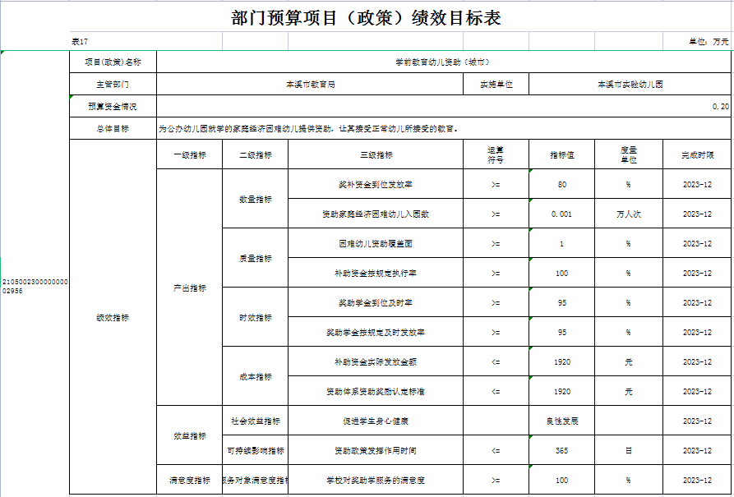
Task: Select the budget amount 0.20 cell
Action: tap(443, 106)
